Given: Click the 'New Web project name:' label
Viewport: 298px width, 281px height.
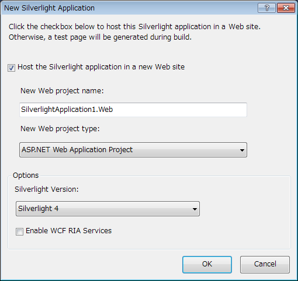Looking at the screenshot, I should click(62, 91).
